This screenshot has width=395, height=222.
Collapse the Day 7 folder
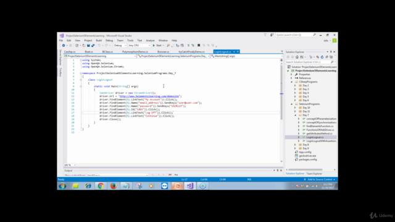click(295, 115)
